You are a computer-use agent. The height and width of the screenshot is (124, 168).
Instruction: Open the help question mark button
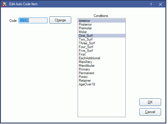pyautogui.click(x=151, y=4)
